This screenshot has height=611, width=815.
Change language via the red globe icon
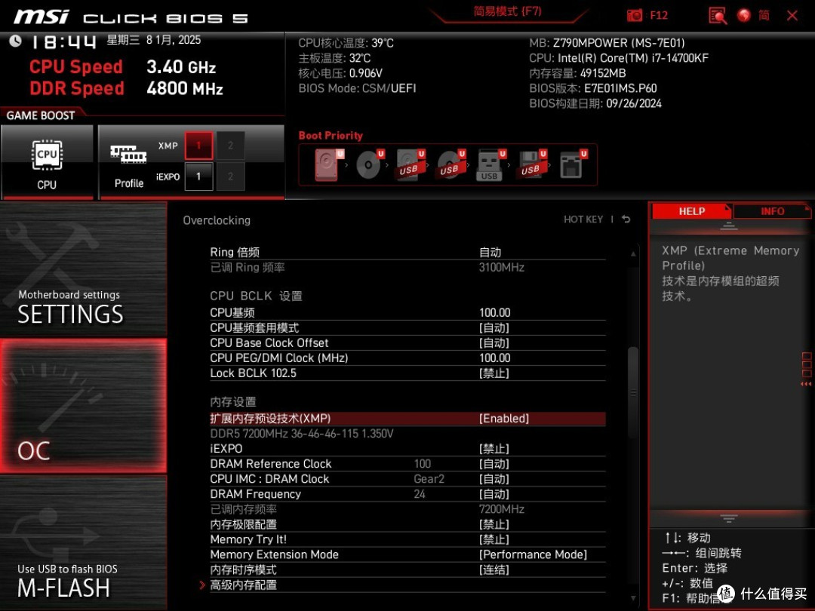(744, 16)
